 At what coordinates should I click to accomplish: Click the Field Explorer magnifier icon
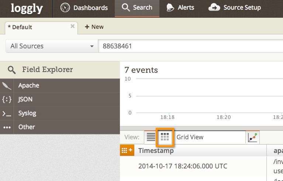coord(12,70)
